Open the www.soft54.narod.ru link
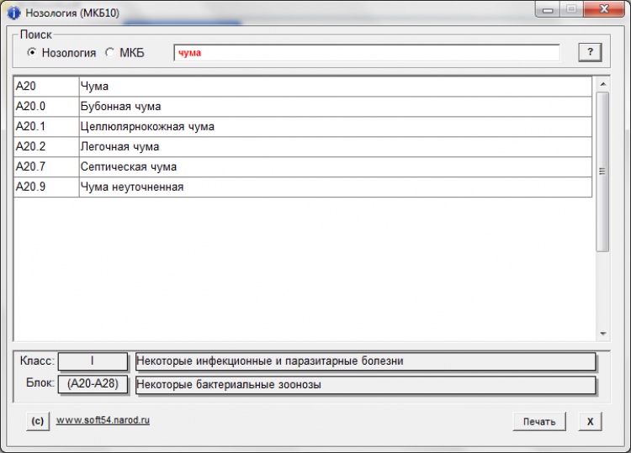The width and height of the screenshot is (631, 453). tap(103, 420)
